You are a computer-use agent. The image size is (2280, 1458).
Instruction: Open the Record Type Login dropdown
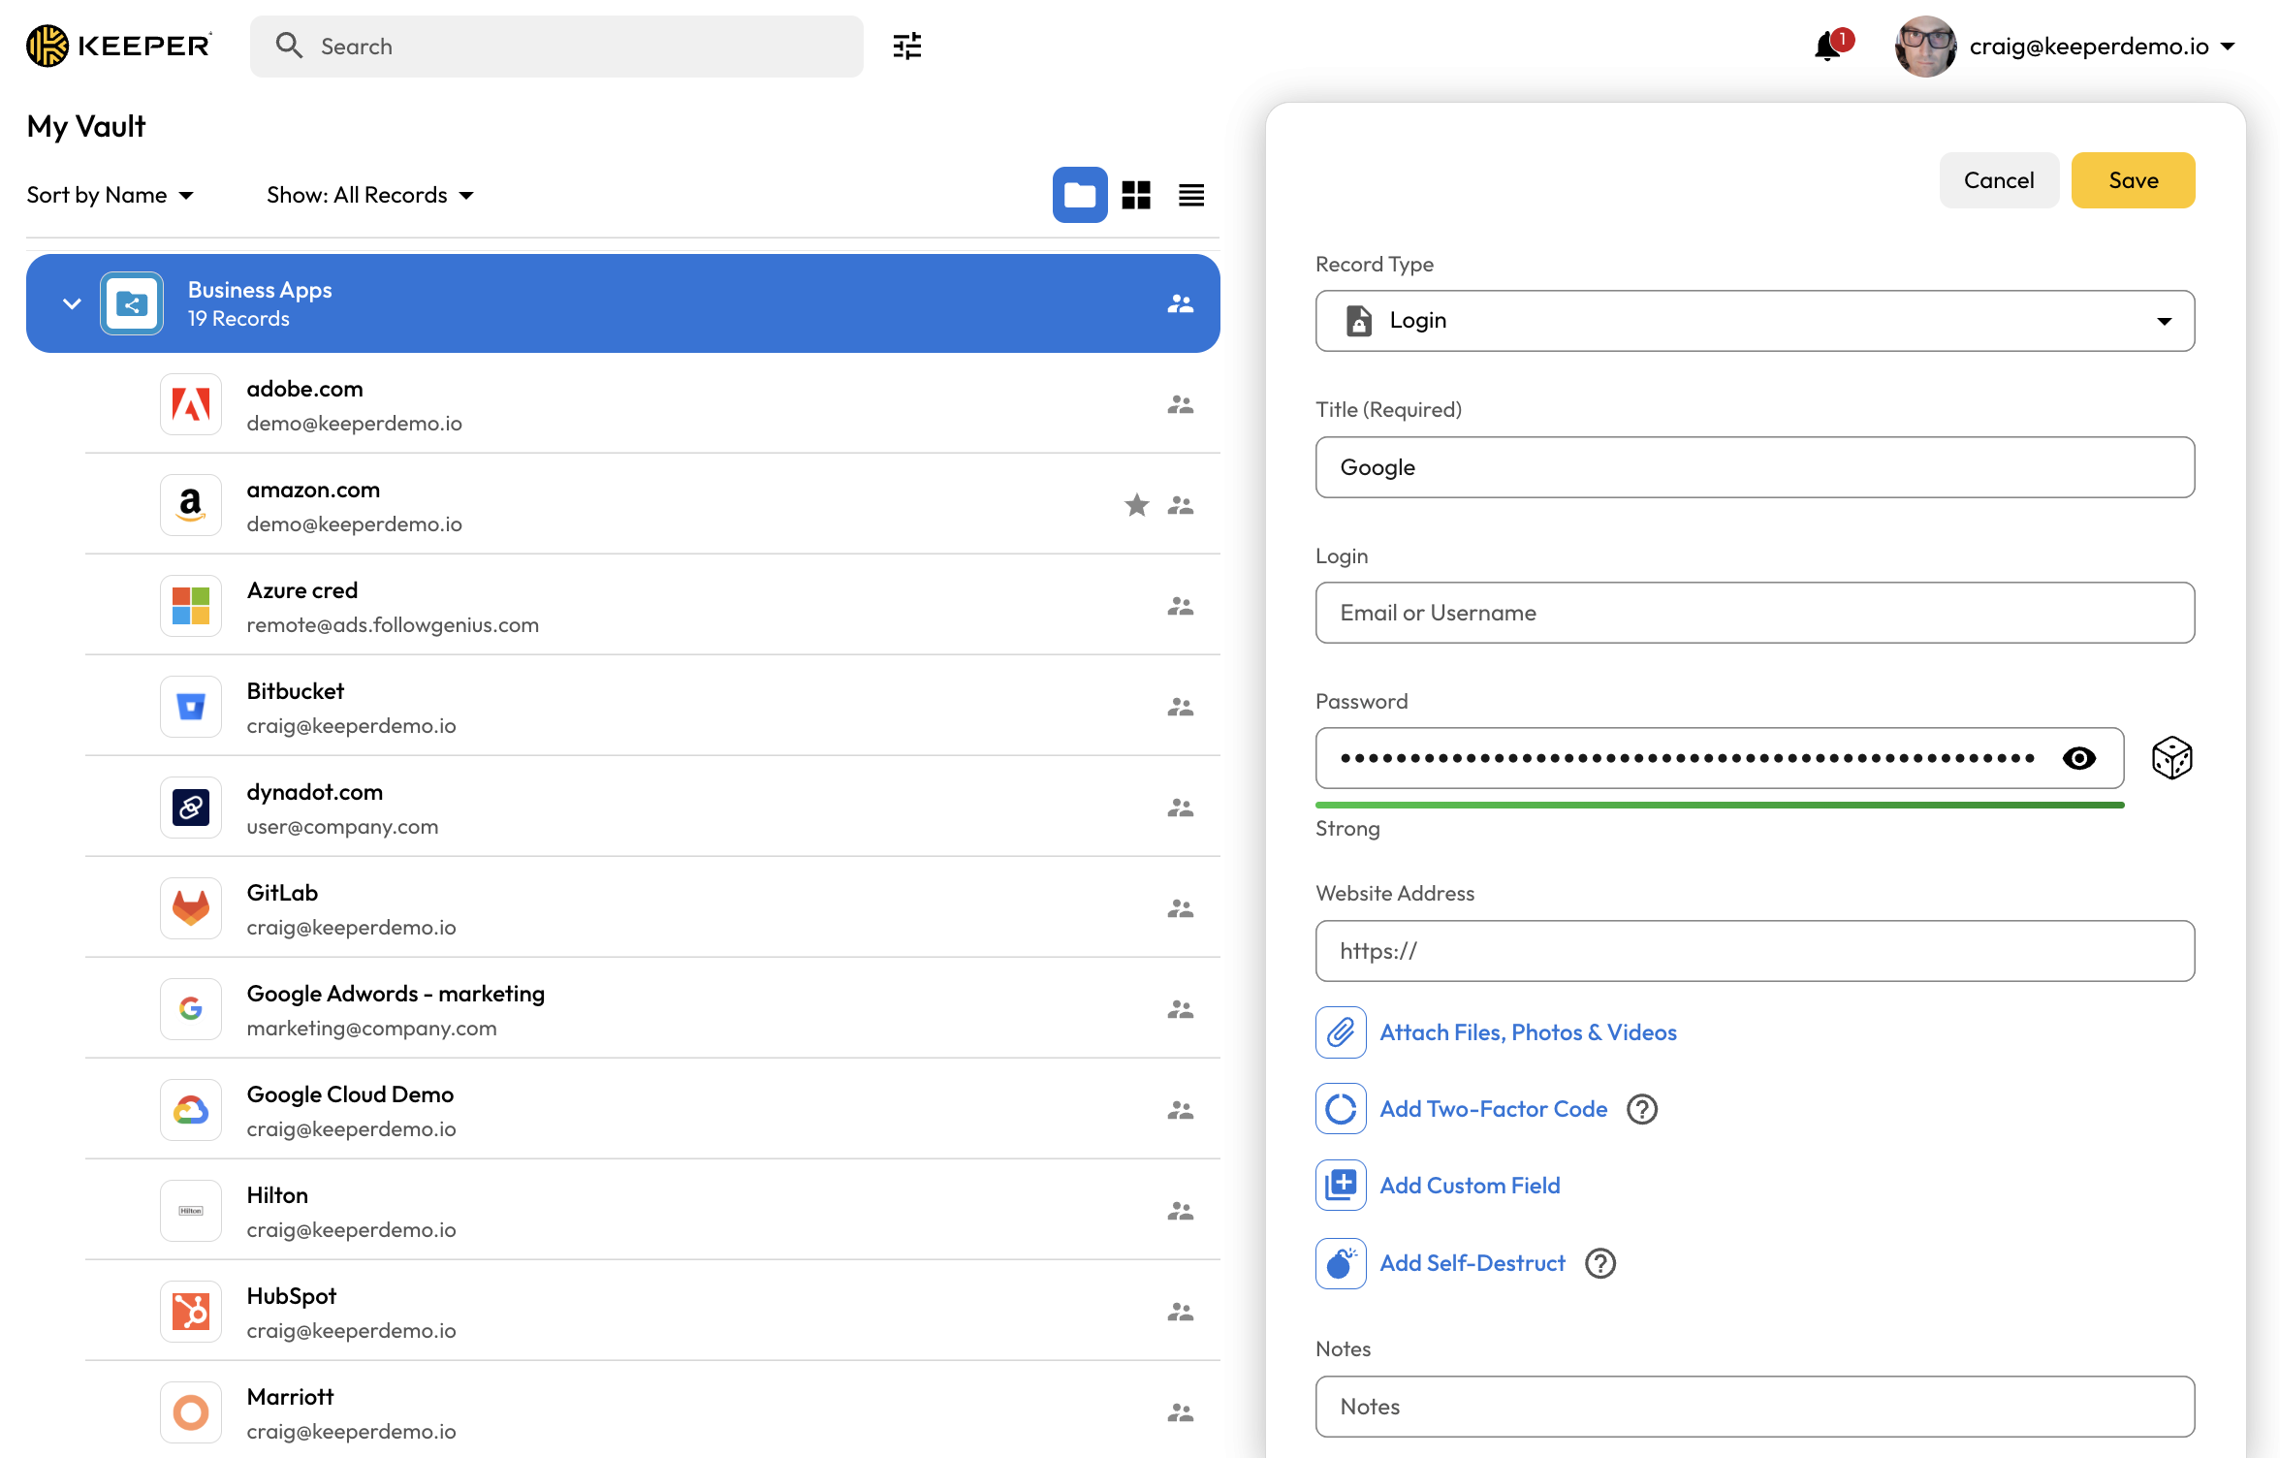tap(1755, 321)
